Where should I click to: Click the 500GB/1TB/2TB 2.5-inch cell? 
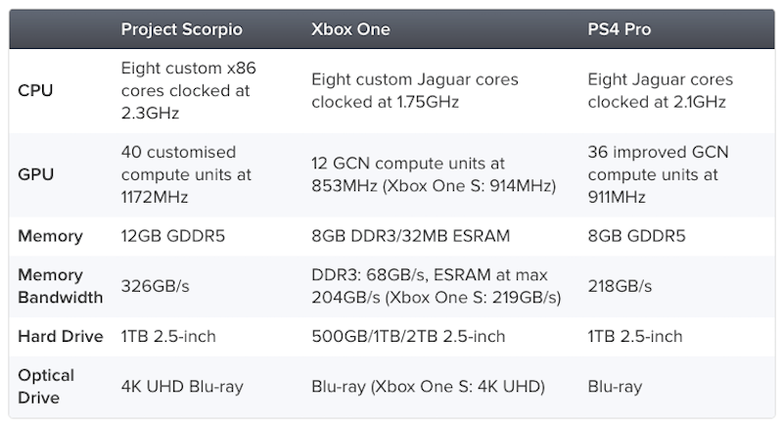(408, 336)
